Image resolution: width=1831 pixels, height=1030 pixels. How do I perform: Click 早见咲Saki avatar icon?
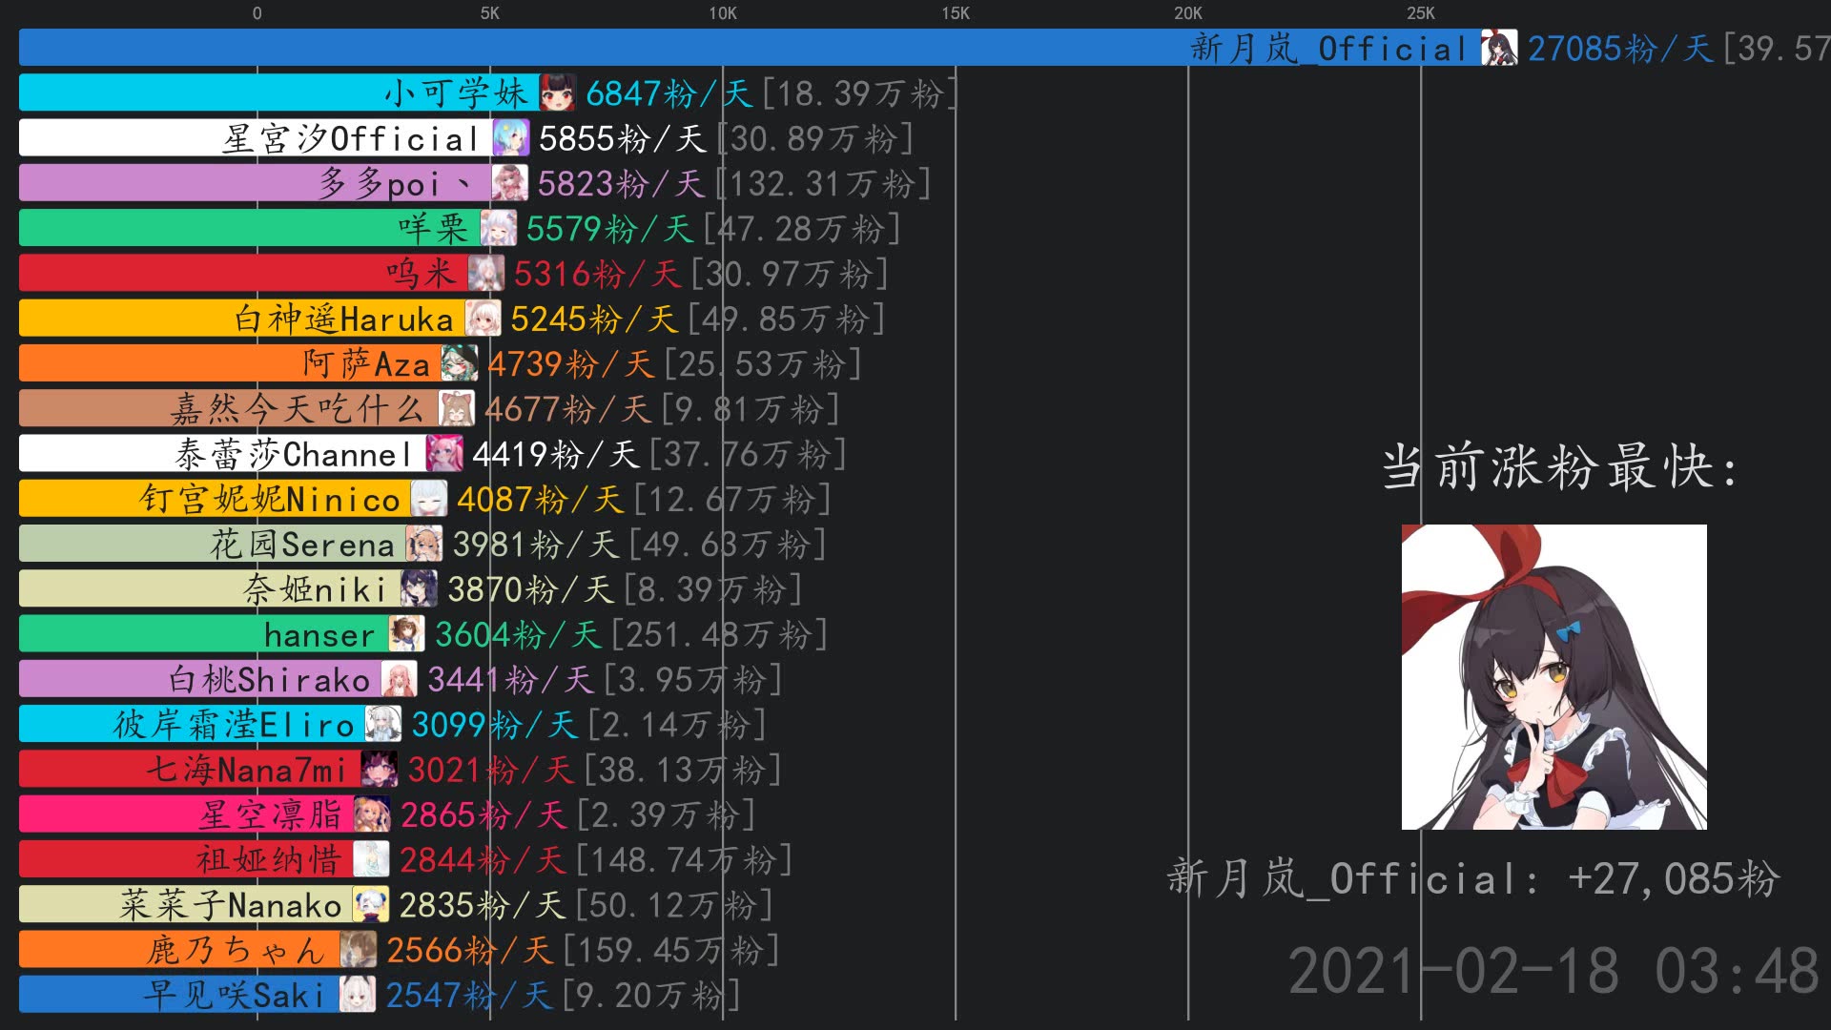tap(358, 994)
